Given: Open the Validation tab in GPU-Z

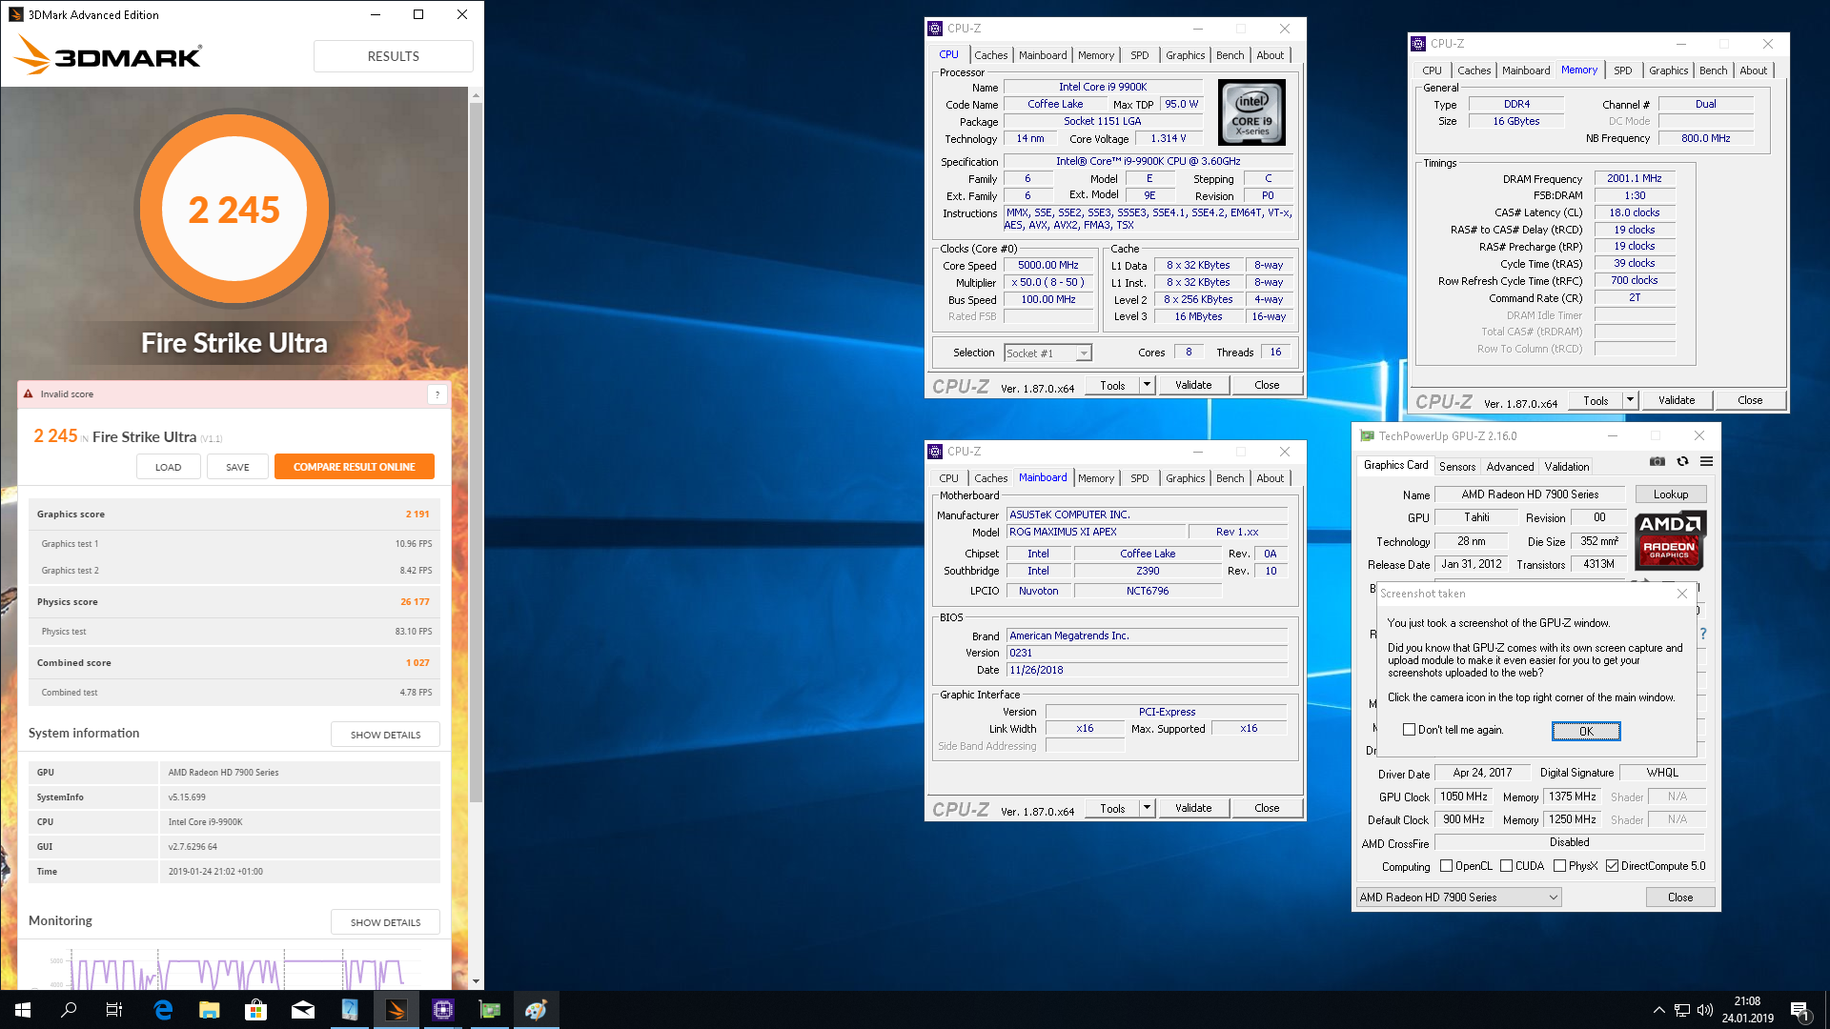Looking at the screenshot, I should pyautogui.click(x=1567, y=467).
